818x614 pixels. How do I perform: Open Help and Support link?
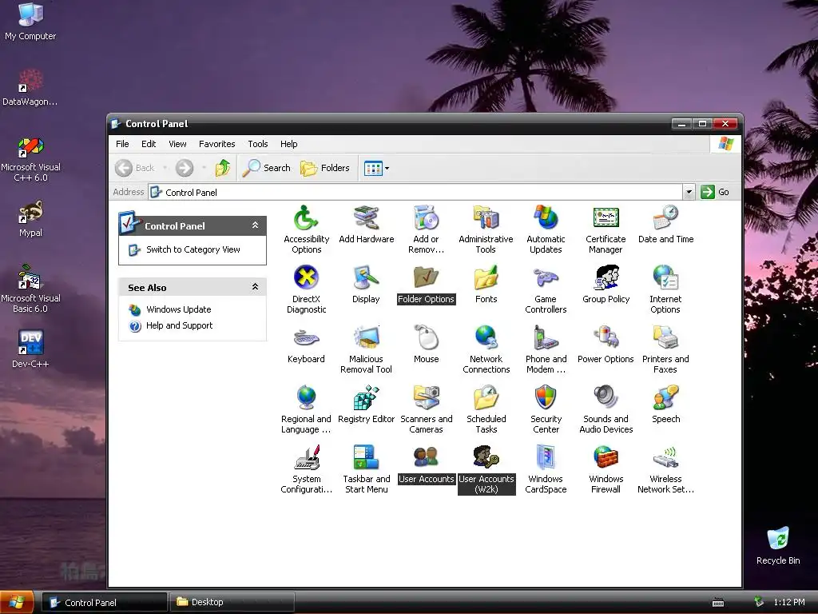pos(179,325)
